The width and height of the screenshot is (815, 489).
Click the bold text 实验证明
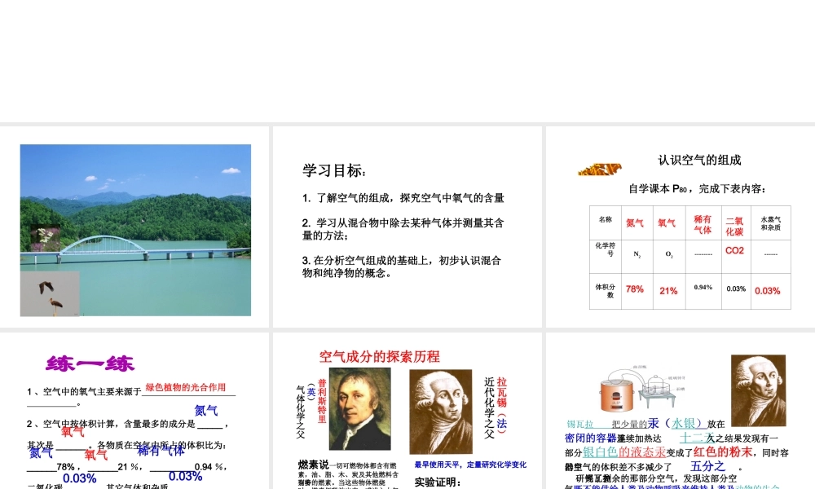[438, 482]
